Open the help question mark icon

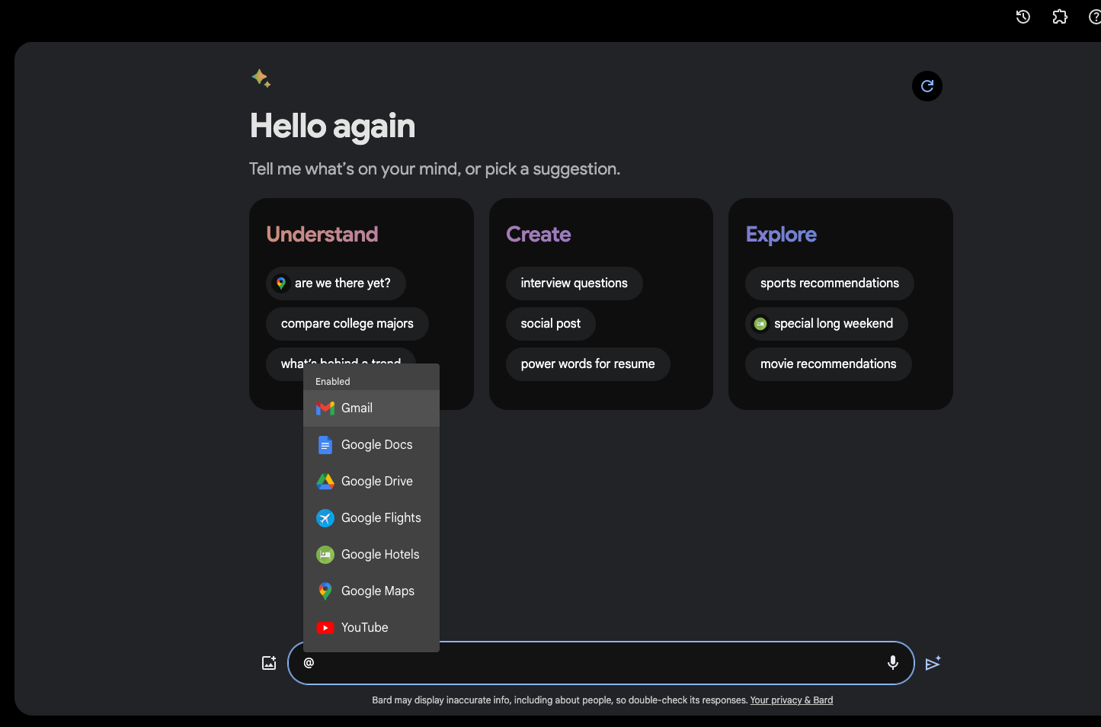tap(1095, 17)
